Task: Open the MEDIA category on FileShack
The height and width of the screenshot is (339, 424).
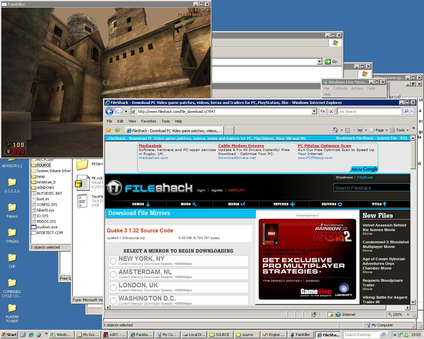Action: coord(237,204)
